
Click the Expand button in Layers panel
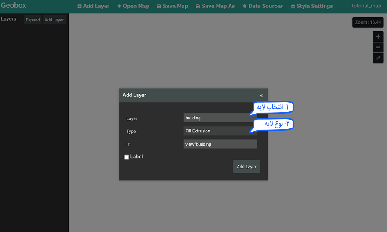(33, 20)
